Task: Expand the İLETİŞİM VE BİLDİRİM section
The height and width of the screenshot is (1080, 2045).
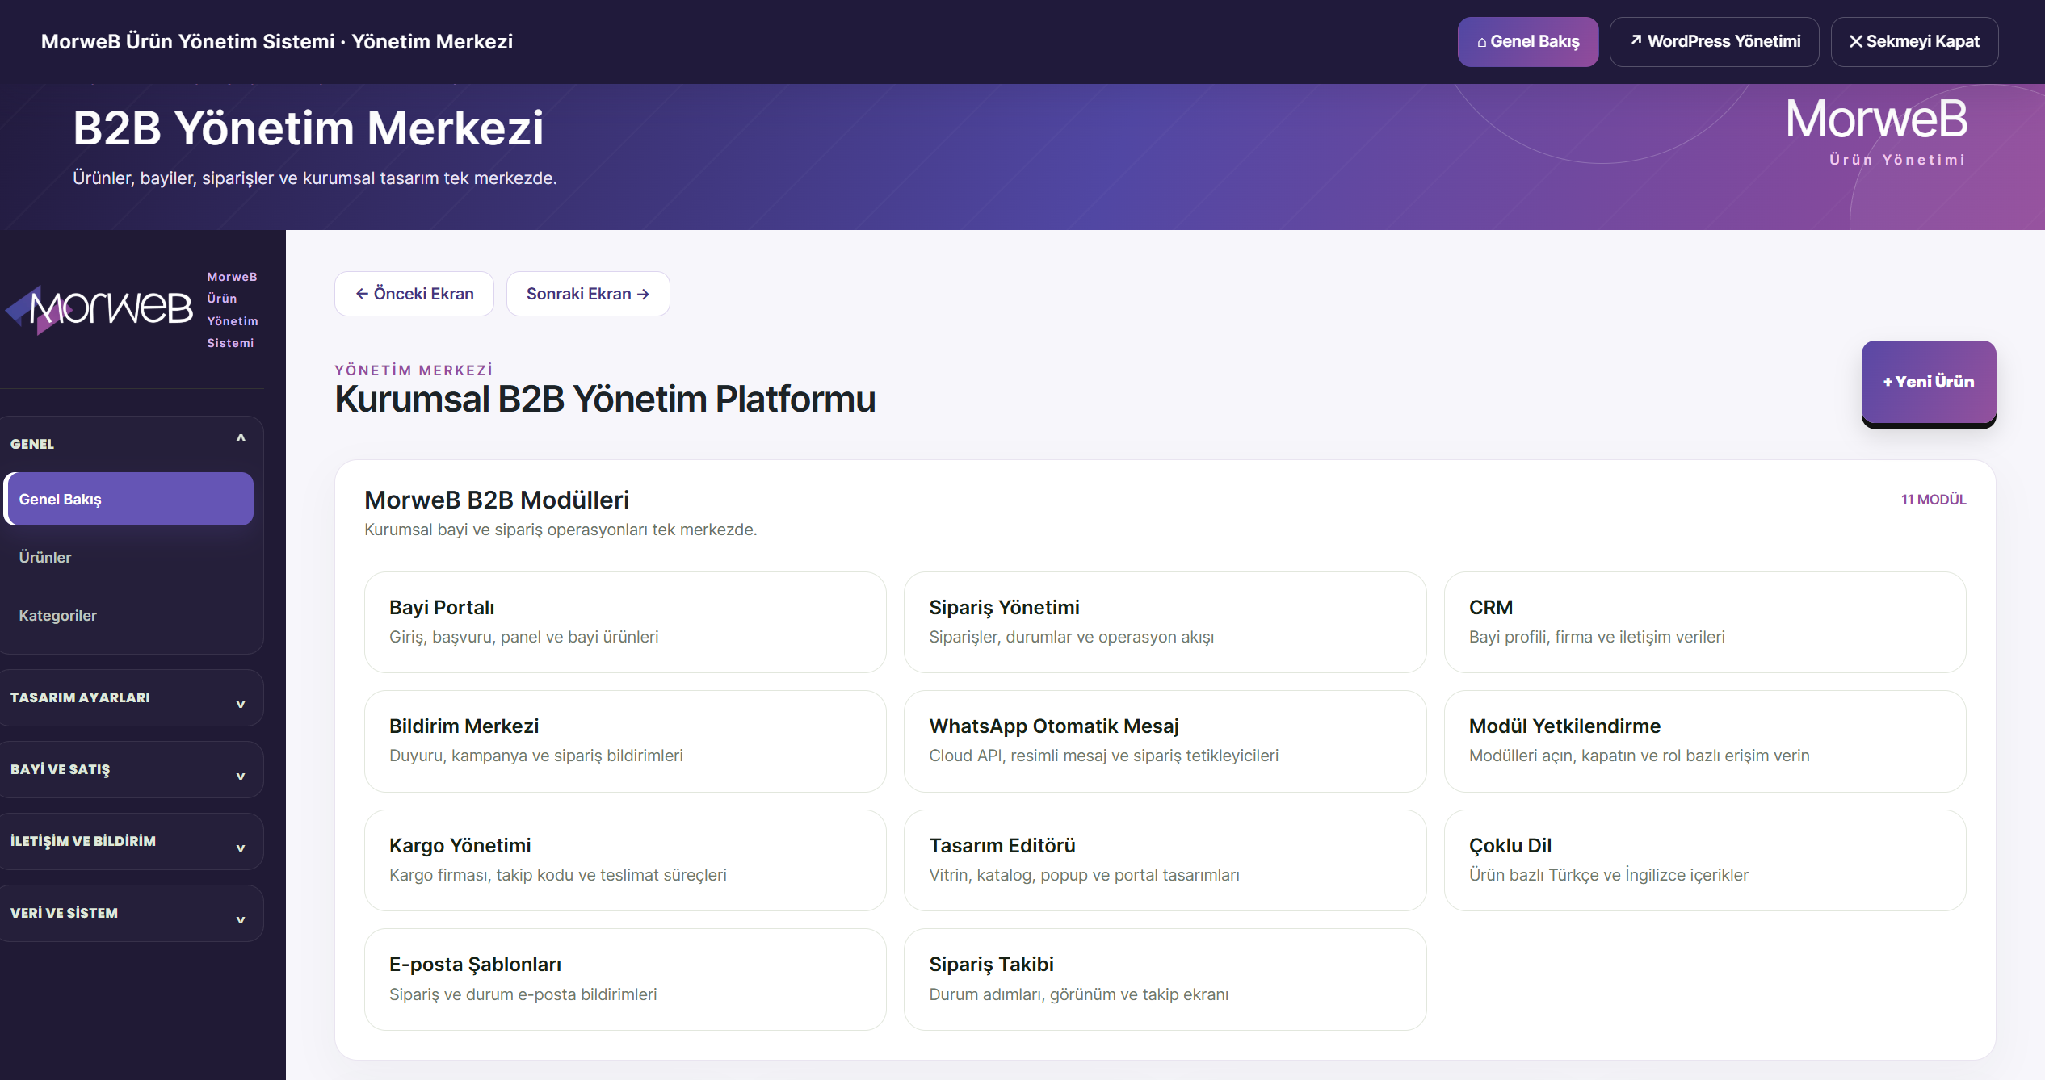Action: [x=130, y=841]
